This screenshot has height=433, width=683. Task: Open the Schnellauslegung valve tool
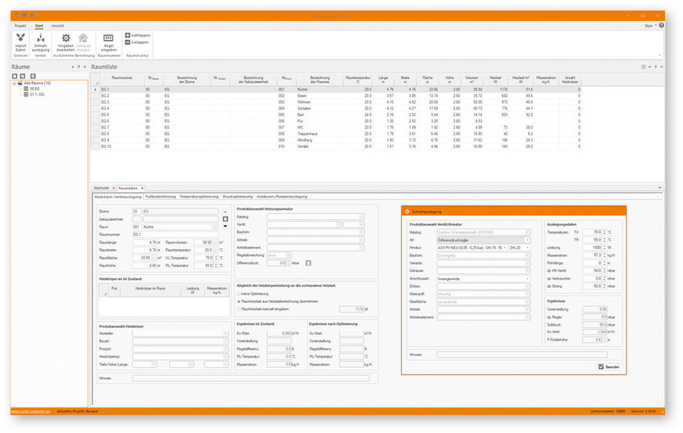coord(41,39)
